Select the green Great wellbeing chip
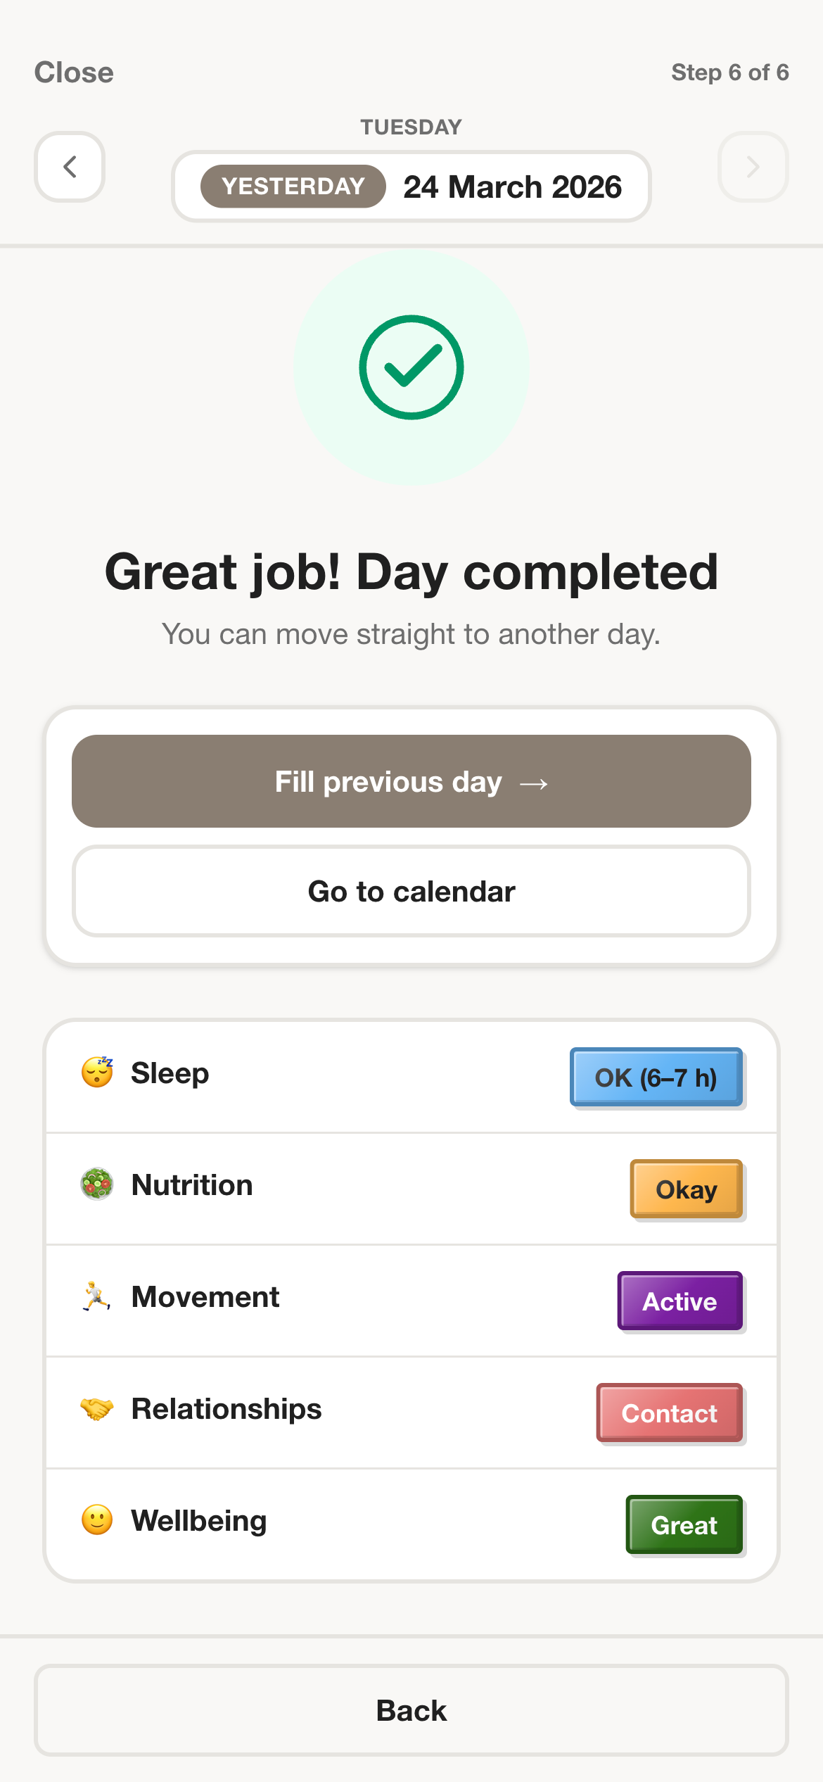Screen dimensions: 823x1782 (684, 1524)
